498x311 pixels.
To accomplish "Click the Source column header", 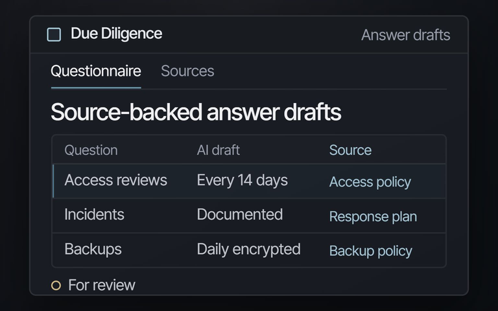I will (350, 150).
